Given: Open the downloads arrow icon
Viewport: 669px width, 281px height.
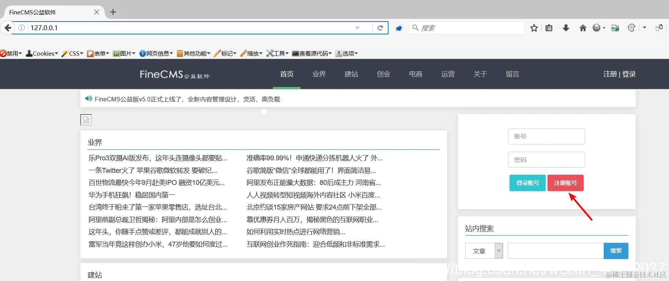Looking at the screenshot, I should (x=566, y=28).
